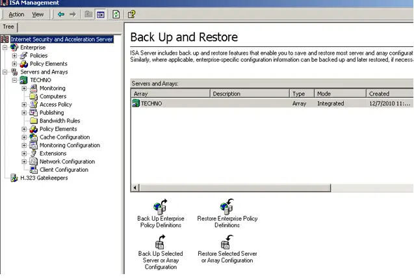Screen dimensions: 414x278
Task: Click the Refresh toolbar icon
Action: pyautogui.click(x=116, y=14)
